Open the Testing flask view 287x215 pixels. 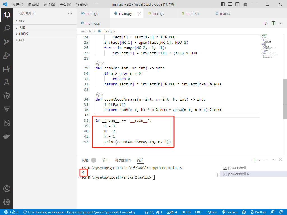click(x=7, y=83)
